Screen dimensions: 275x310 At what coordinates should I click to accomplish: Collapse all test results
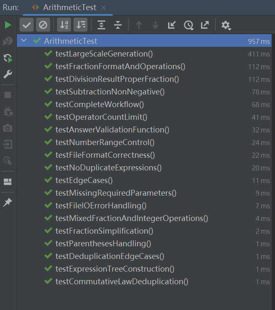(118, 25)
